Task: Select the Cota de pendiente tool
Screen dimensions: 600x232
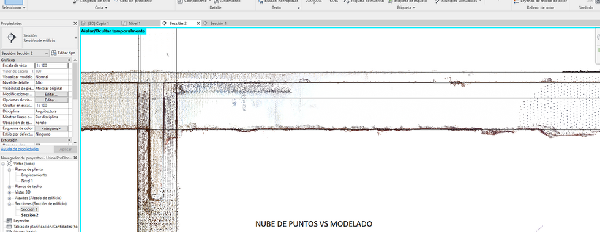Action: tap(132, 1)
